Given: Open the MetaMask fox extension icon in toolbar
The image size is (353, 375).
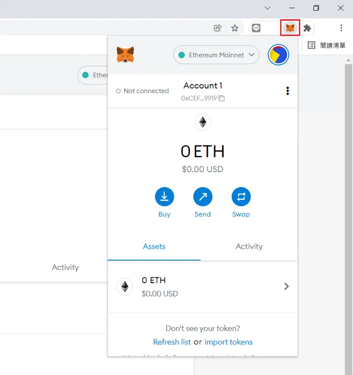Looking at the screenshot, I should [x=290, y=28].
